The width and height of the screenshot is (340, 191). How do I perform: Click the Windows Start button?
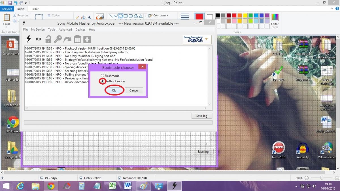[x=6, y=186]
